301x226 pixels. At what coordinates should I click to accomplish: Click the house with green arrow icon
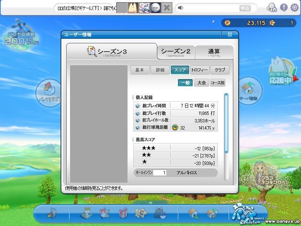click(x=193, y=213)
